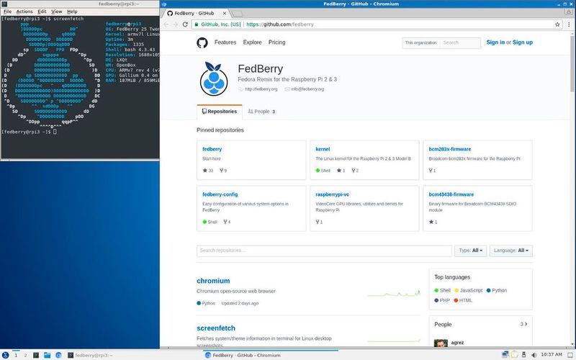Open agrez member profile
The image size is (576, 360).
point(457,343)
